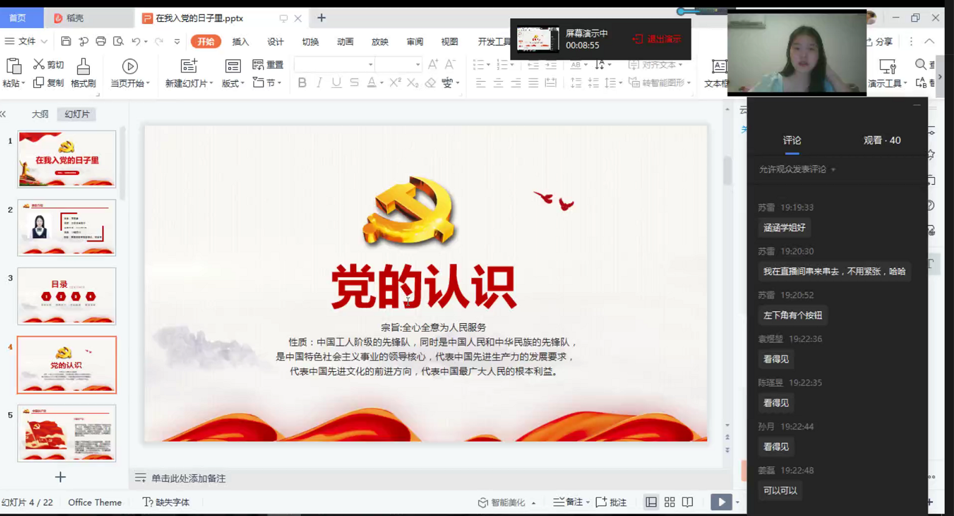Click Missing Fonts (缺失字体) button

(x=166, y=502)
